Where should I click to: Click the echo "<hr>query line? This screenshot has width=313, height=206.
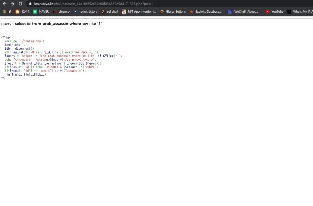tap(50, 60)
